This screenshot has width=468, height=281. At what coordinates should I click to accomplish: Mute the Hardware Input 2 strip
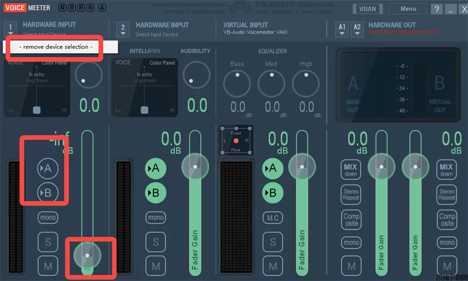coord(156,266)
